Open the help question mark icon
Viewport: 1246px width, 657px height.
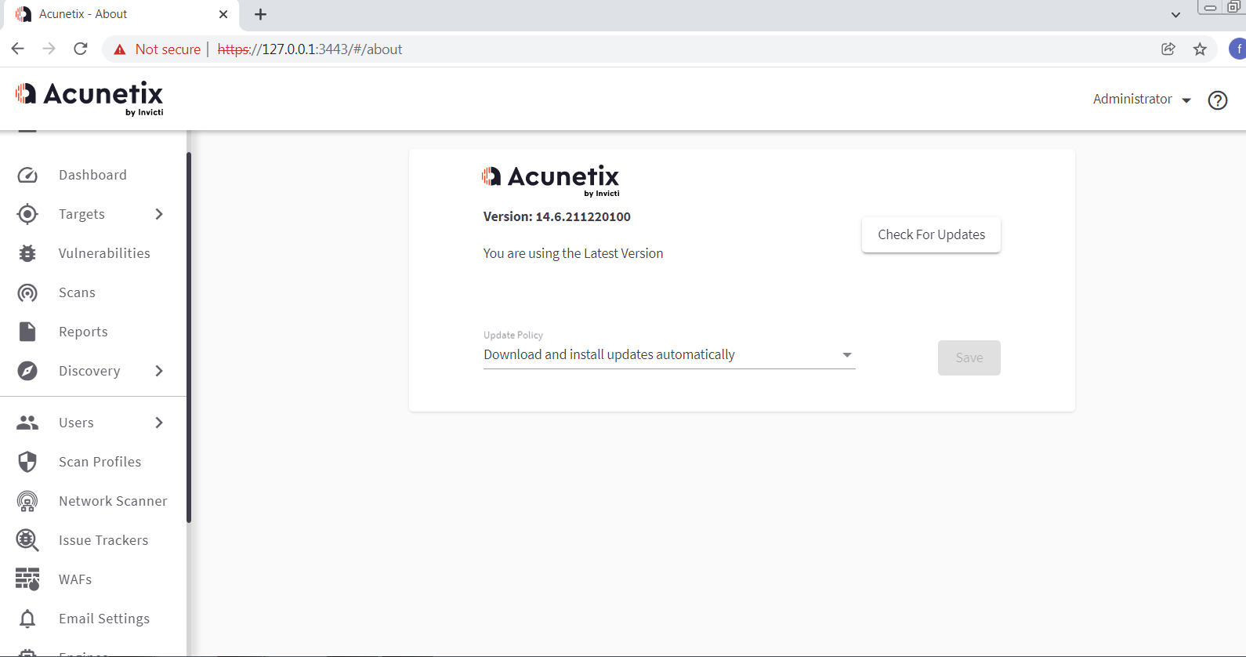pyautogui.click(x=1217, y=100)
